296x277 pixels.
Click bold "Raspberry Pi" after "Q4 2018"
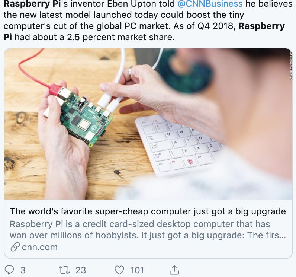tap(261, 26)
